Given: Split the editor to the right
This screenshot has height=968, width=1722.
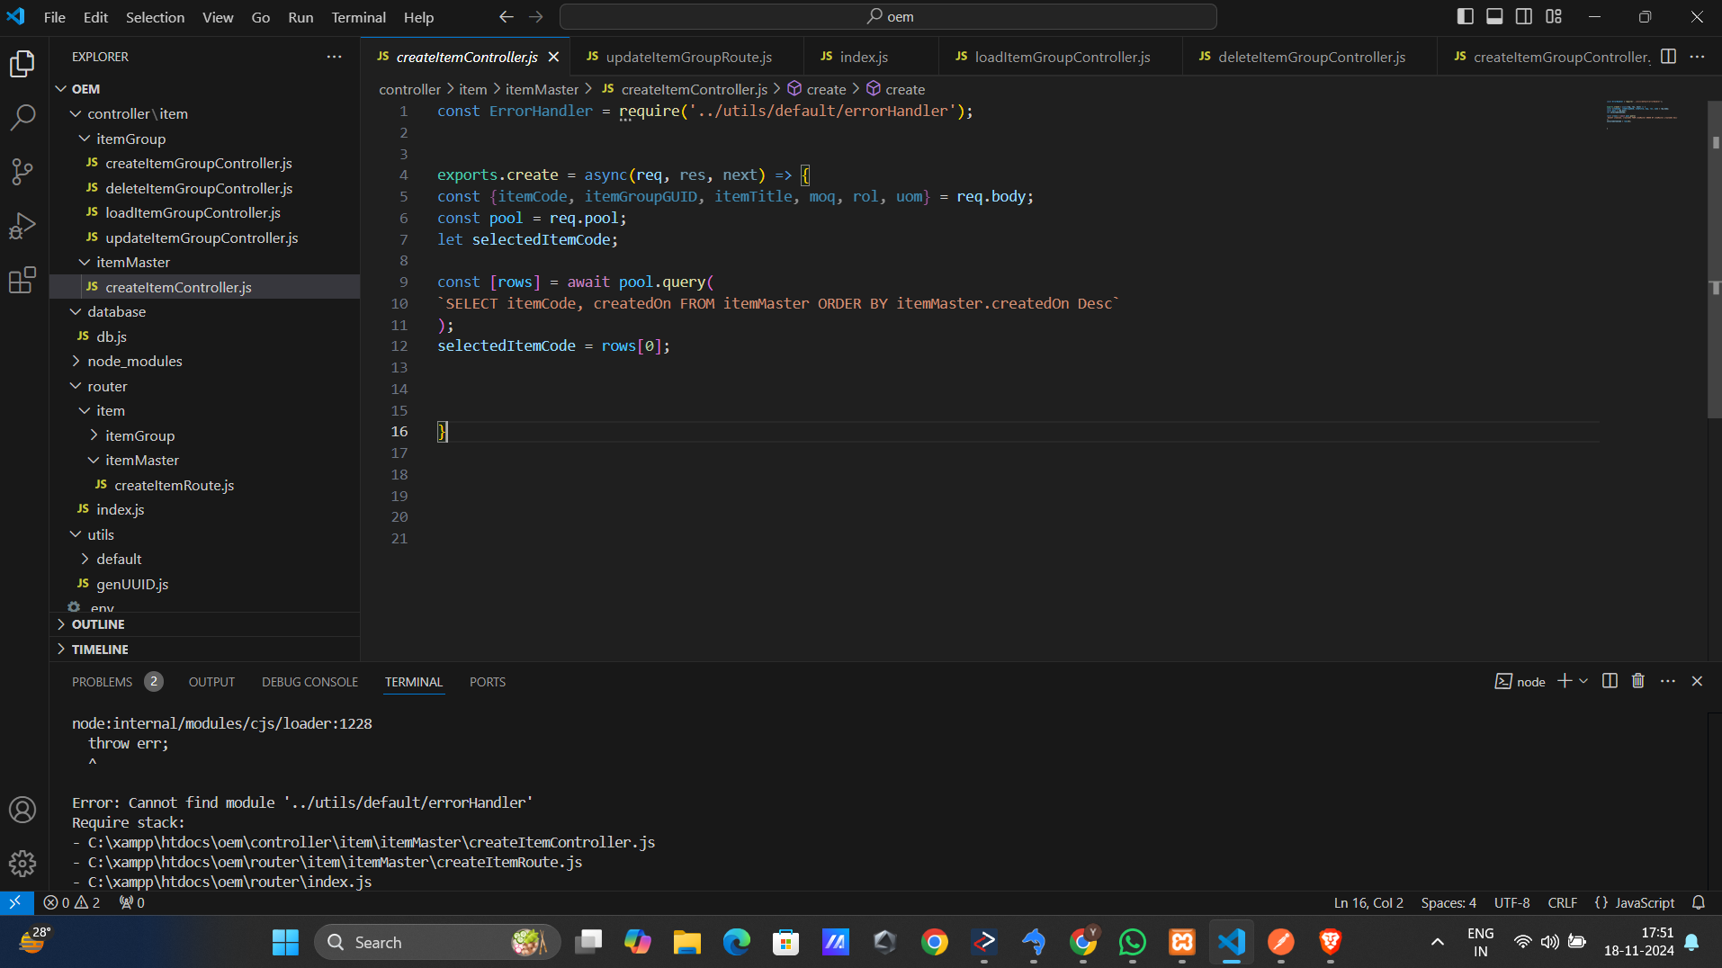Looking at the screenshot, I should click(1668, 57).
